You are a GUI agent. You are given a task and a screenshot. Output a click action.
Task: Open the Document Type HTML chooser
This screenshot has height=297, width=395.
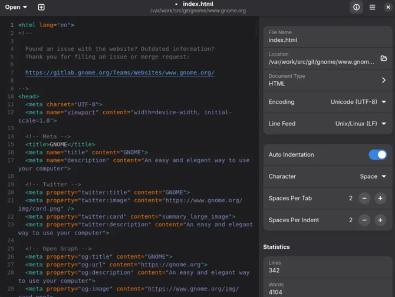(x=327, y=80)
